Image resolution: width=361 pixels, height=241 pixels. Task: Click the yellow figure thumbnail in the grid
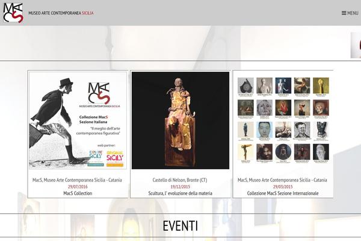tap(321, 86)
